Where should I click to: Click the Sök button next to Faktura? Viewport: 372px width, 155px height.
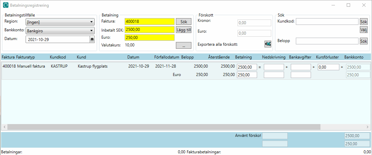tap(183, 22)
